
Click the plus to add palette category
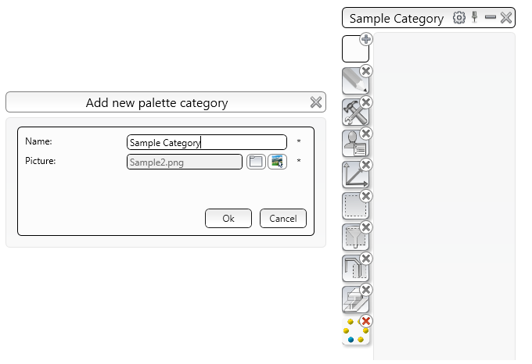pyautogui.click(x=366, y=39)
